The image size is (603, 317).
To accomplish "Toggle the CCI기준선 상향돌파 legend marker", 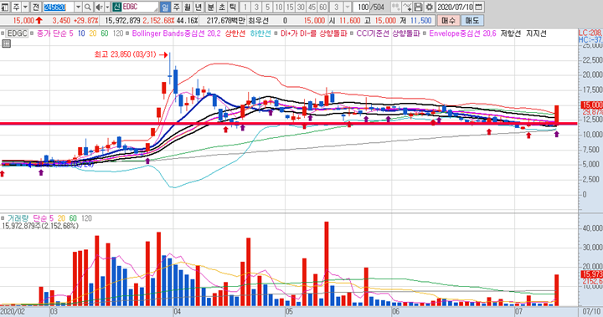I will (x=352, y=33).
